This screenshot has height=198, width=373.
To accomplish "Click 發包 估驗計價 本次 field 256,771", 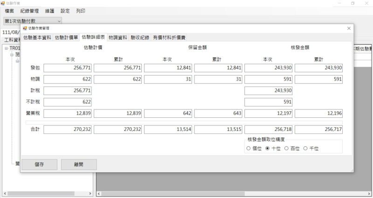I will 68,68.
